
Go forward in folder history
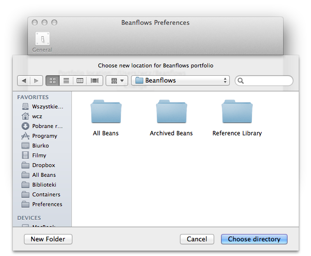36,81
